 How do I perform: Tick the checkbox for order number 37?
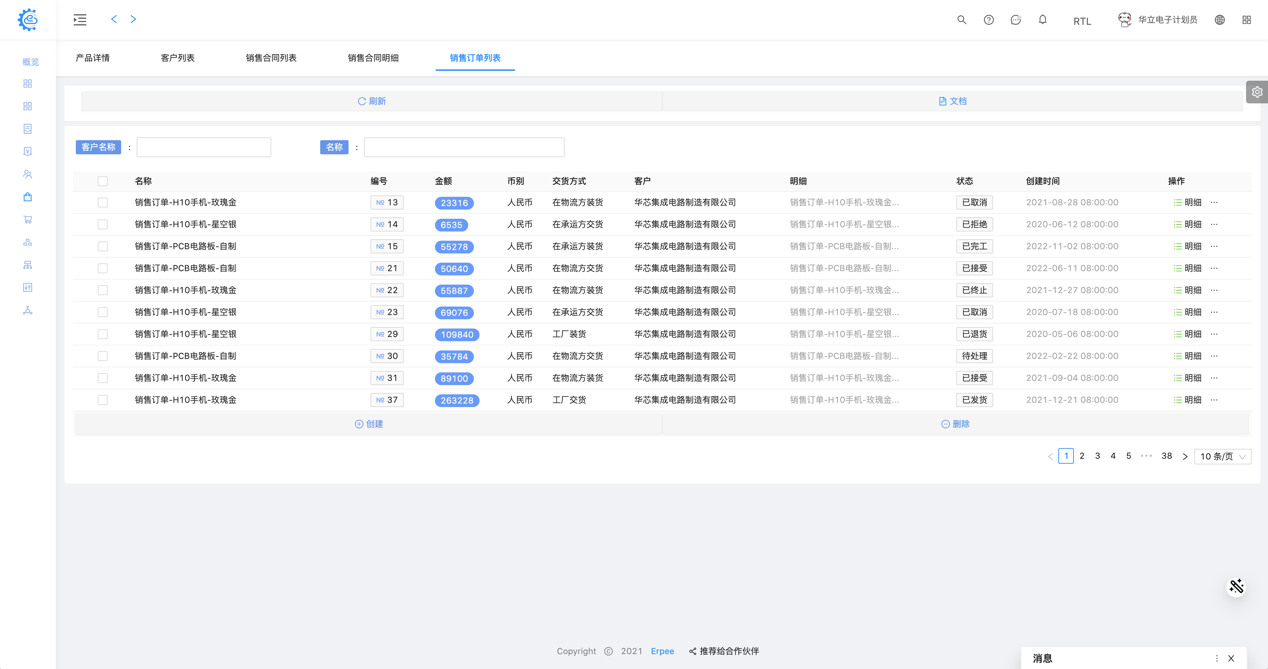click(x=102, y=400)
